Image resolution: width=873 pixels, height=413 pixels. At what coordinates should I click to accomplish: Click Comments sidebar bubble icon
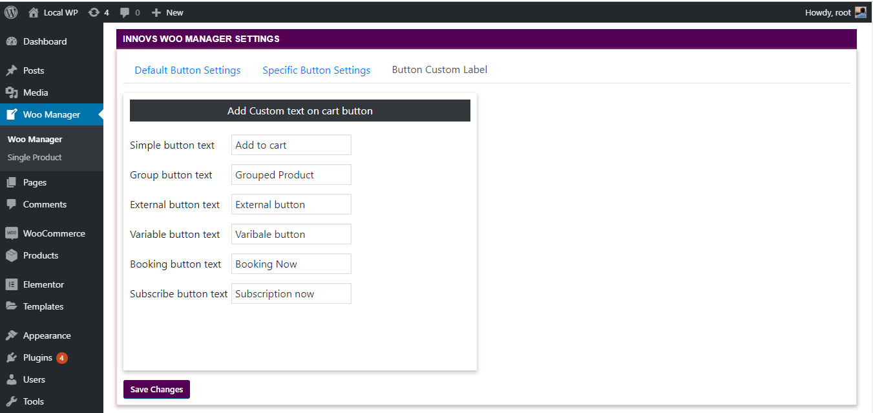(12, 204)
